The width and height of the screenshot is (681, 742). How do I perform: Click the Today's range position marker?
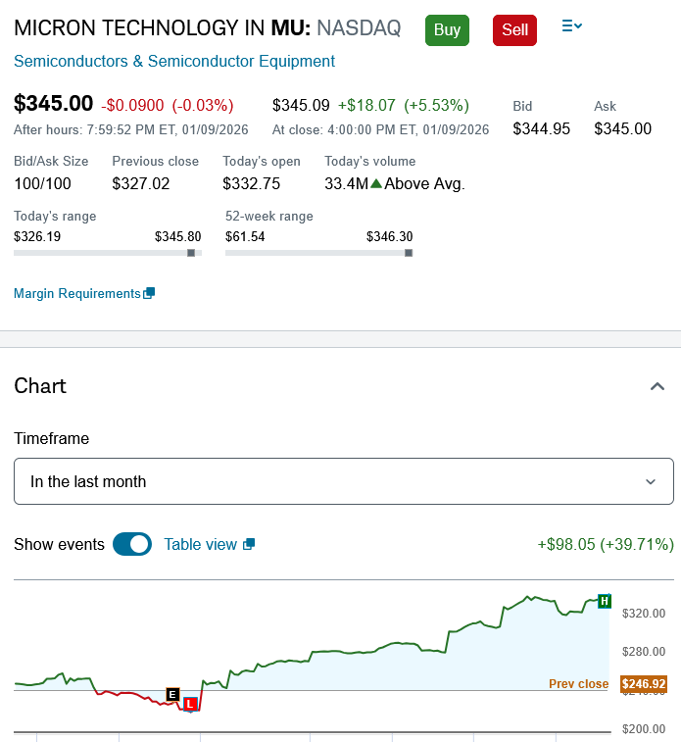pyautogui.click(x=191, y=253)
